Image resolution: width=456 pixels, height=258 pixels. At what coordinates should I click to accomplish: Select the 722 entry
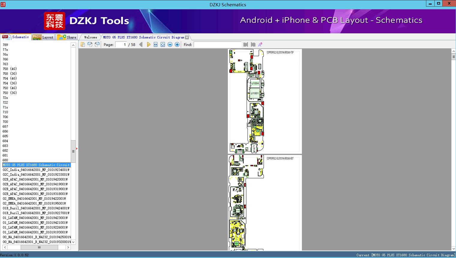(x=5, y=102)
